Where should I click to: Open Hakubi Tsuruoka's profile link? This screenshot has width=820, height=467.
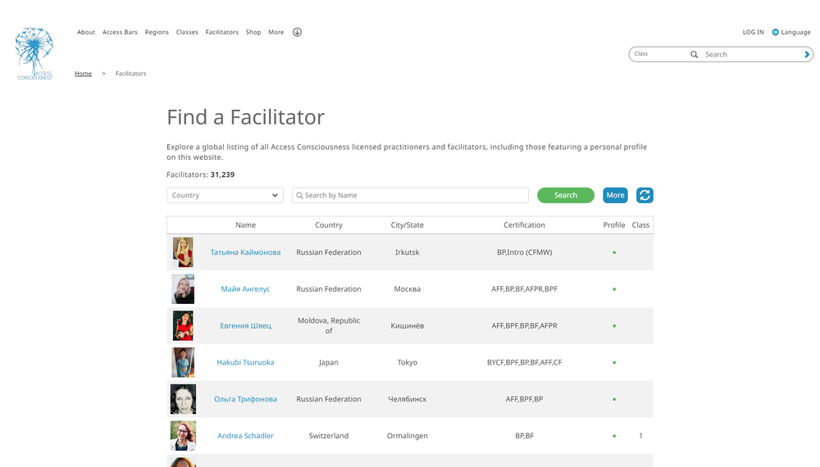point(245,362)
